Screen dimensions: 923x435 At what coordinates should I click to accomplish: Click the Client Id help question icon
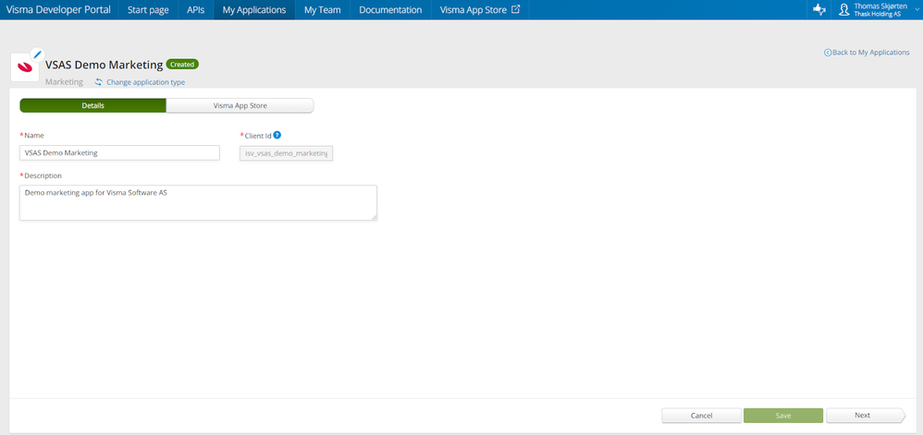[277, 135]
